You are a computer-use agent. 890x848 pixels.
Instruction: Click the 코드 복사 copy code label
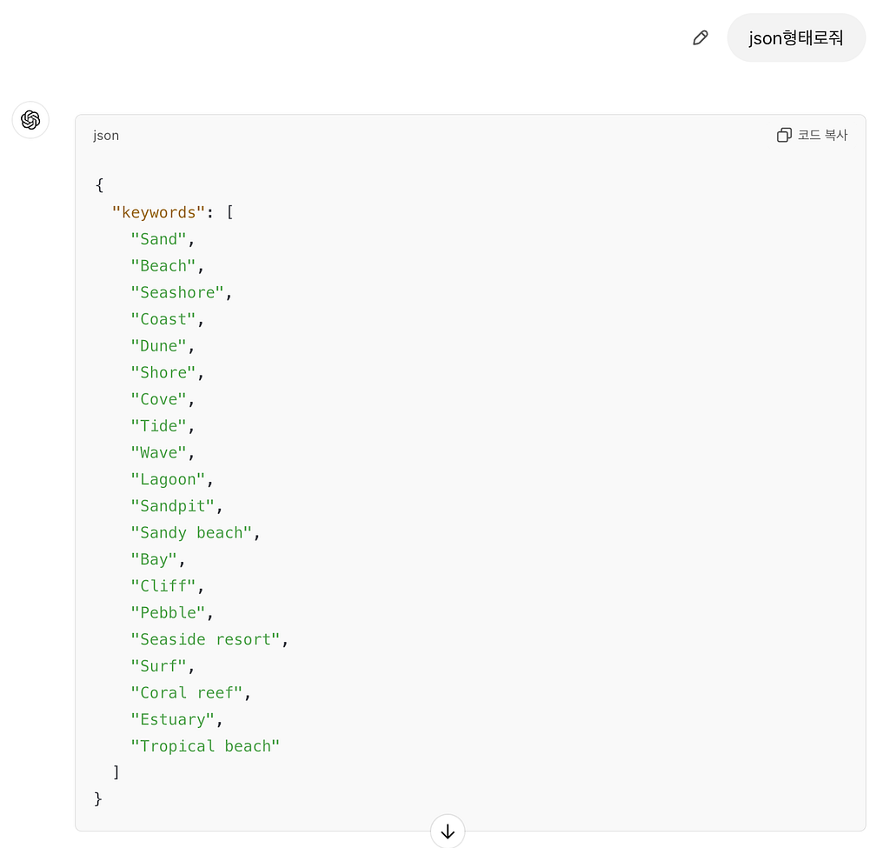[822, 135]
